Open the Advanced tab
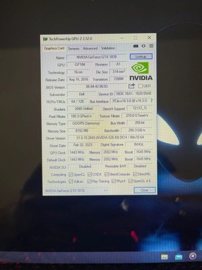Screen dimensions: 202x270 click(x=90, y=49)
